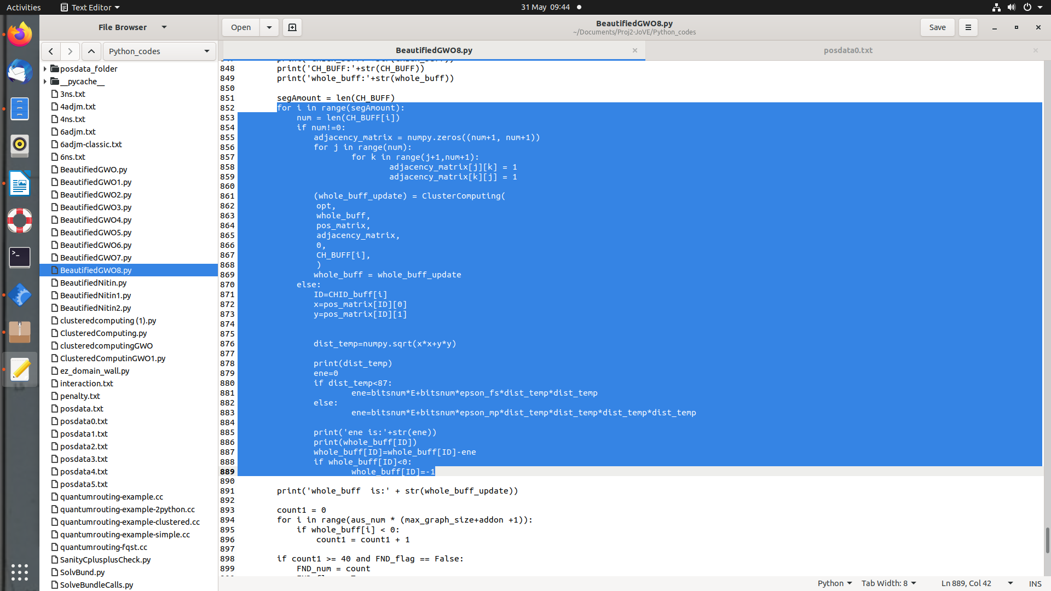The height and width of the screenshot is (591, 1051).
Task: Open the power menu icon
Action: click(x=1027, y=7)
